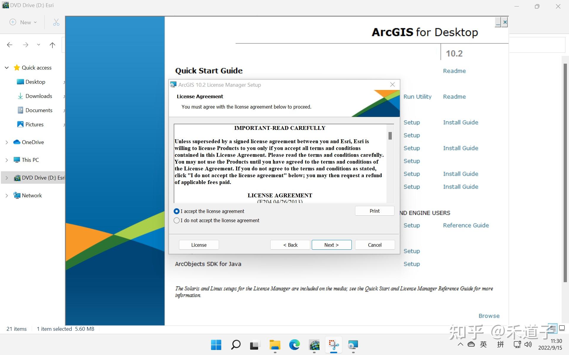This screenshot has width=569, height=355.
Task: Click the DVD Drive icon in Explorer title bar
Action: 5,5
